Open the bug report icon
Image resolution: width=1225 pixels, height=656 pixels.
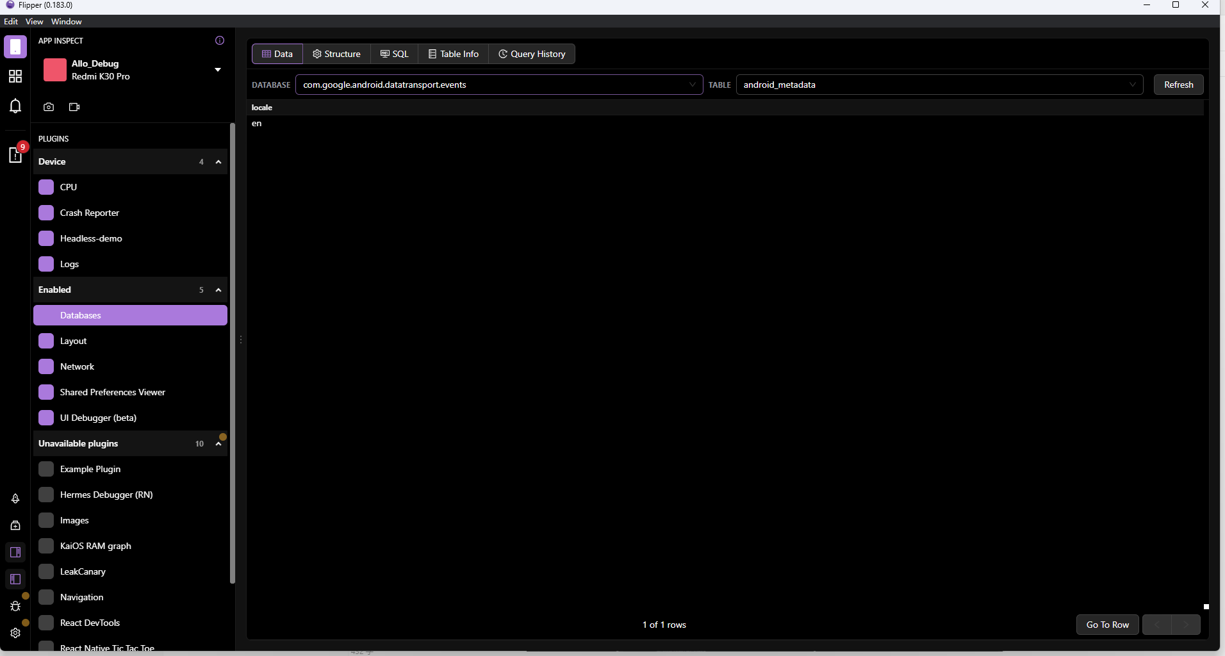tap(15, 606)
